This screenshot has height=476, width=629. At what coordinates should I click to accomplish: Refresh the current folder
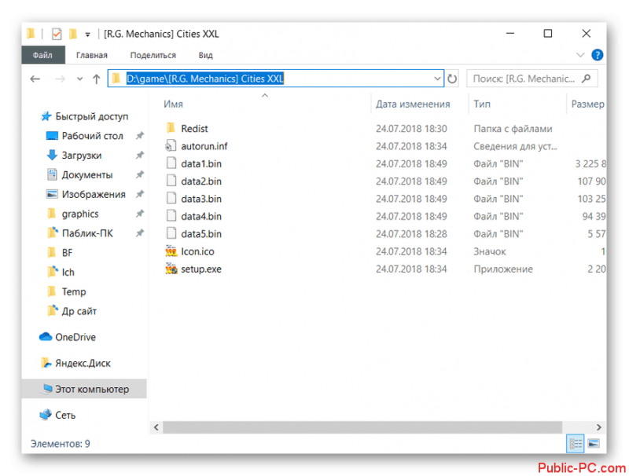[452, 79]
